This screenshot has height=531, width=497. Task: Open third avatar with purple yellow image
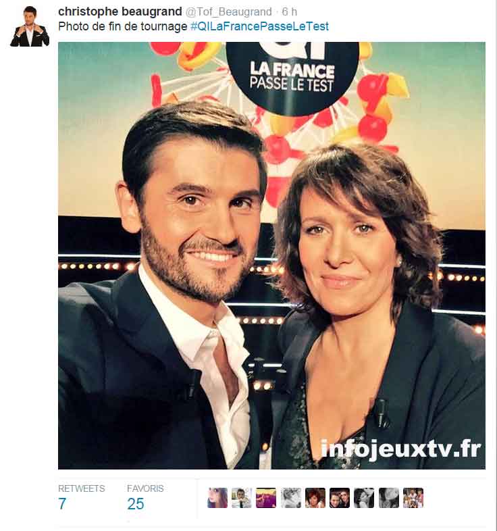point(266,498)
